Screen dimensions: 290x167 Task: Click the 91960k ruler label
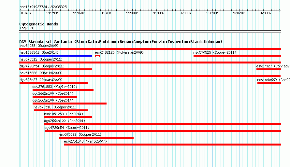click(79, 13)
